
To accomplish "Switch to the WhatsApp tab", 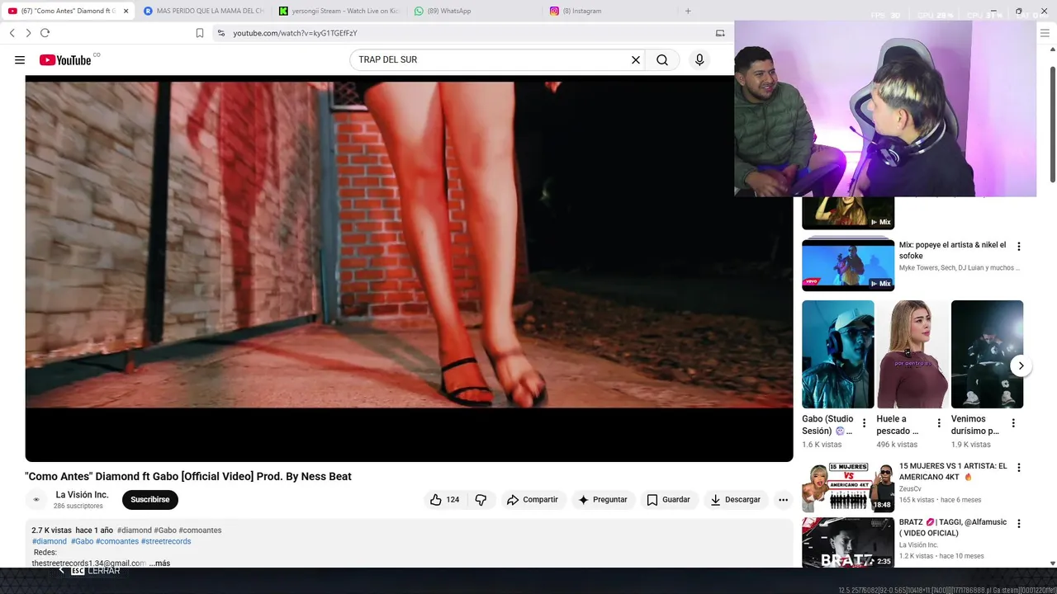I will click(475, 11).
